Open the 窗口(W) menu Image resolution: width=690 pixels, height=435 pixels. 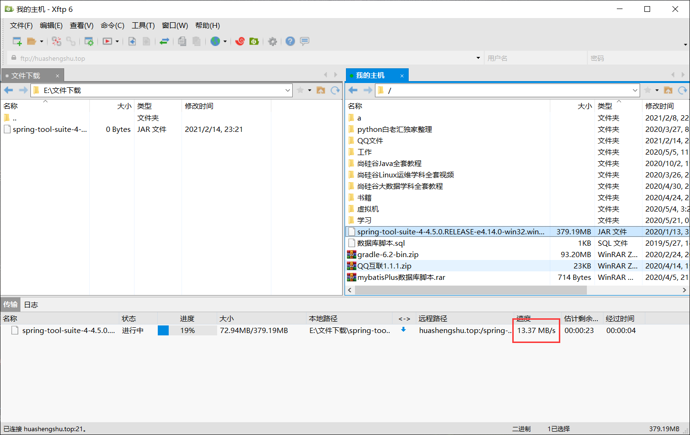tap(175, 26)
